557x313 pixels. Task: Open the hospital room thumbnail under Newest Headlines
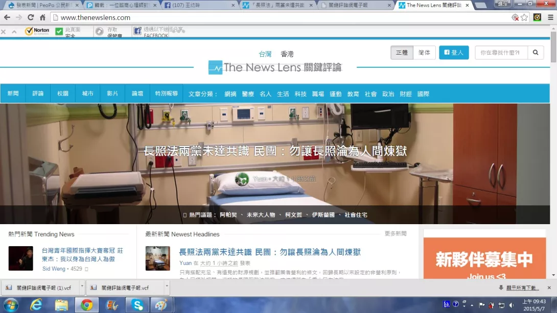pos(158,258)
